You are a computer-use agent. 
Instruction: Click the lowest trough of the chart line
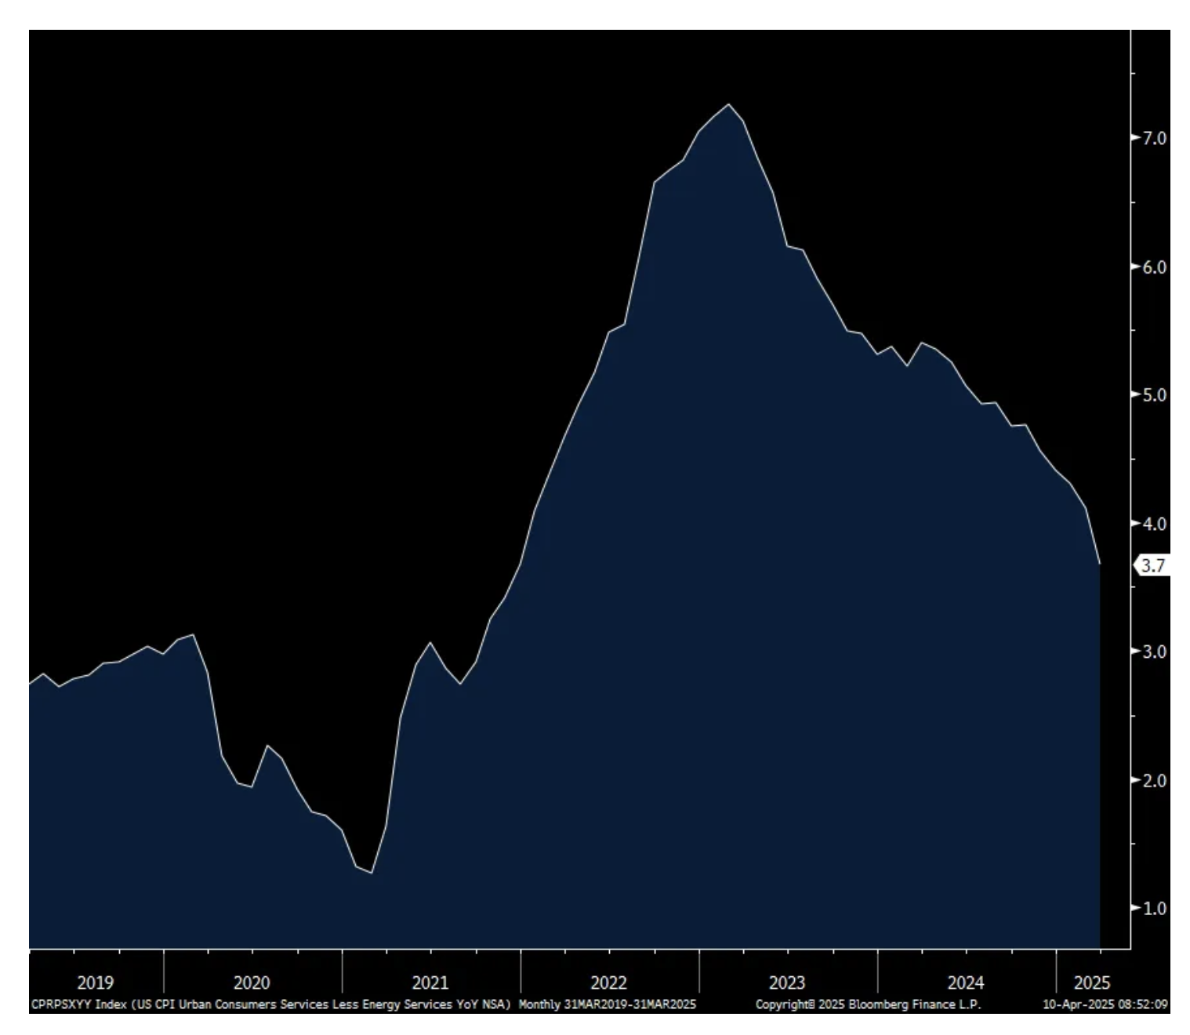371,873
